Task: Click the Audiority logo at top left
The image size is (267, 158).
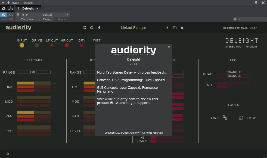Action: click(x=18, y=27)
